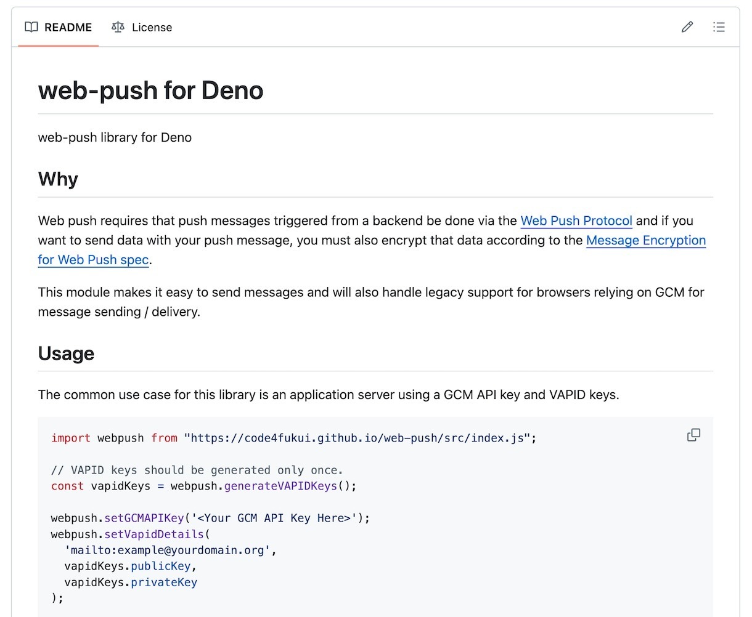This screenshot has width=752, height=617.
Task: Click the code4fukui import URL string
Action: (358, 438)
